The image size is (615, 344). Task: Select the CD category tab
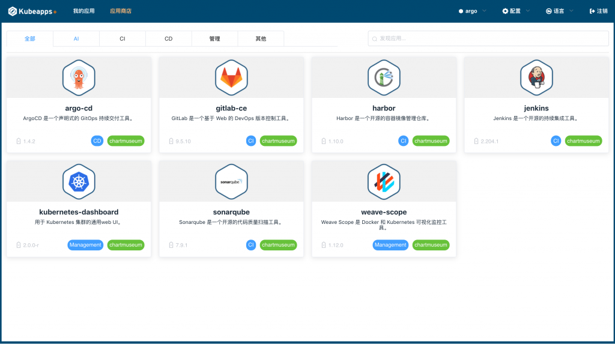[169, 39]
